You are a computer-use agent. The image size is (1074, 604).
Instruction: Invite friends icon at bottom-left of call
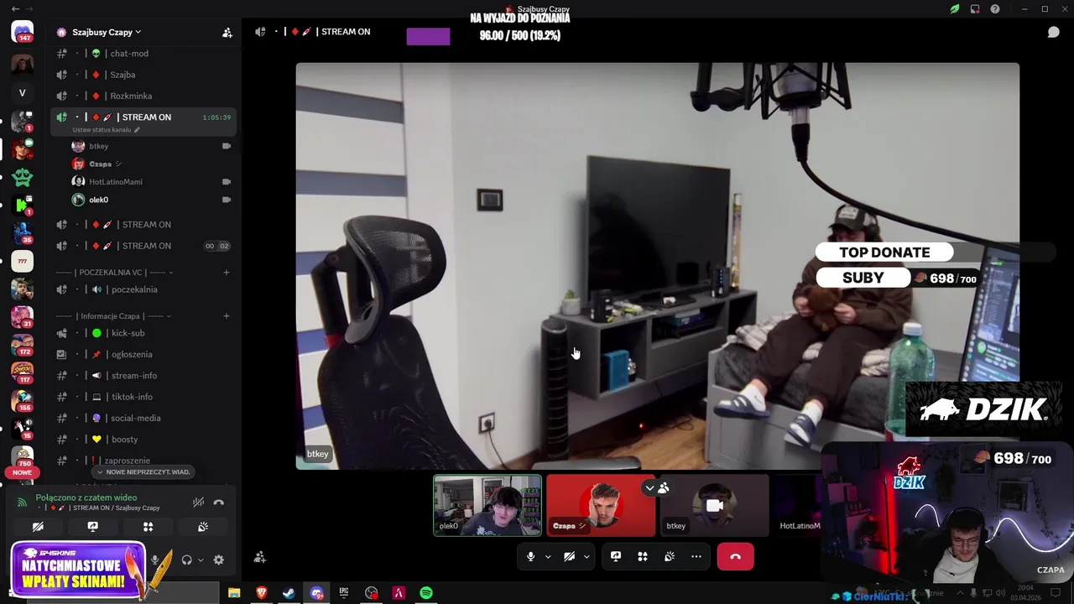[260, 557]
